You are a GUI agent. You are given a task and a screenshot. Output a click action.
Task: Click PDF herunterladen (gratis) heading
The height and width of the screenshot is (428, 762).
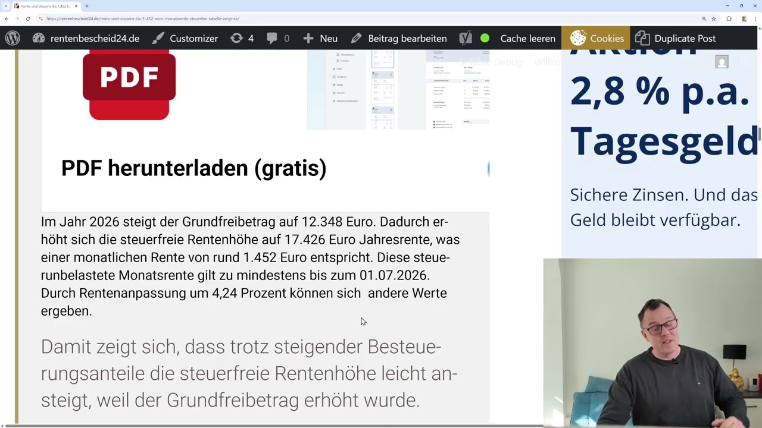click(193, 168)
